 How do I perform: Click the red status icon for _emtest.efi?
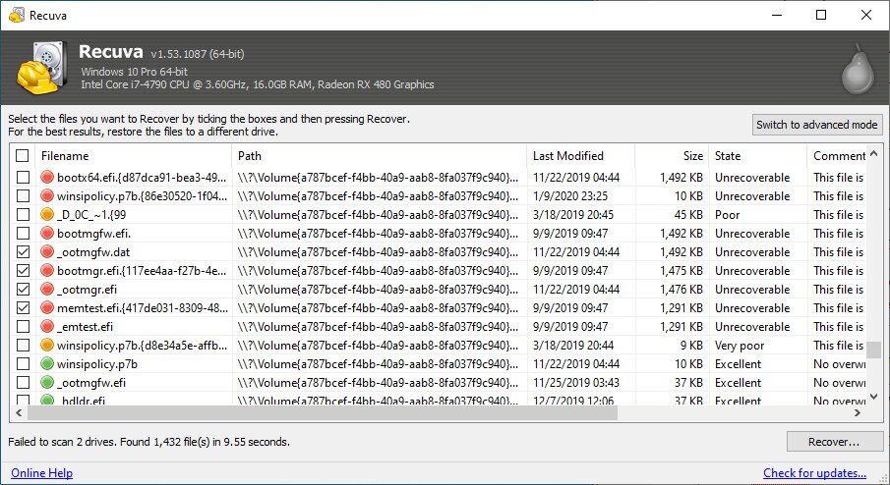click(47, 327)
